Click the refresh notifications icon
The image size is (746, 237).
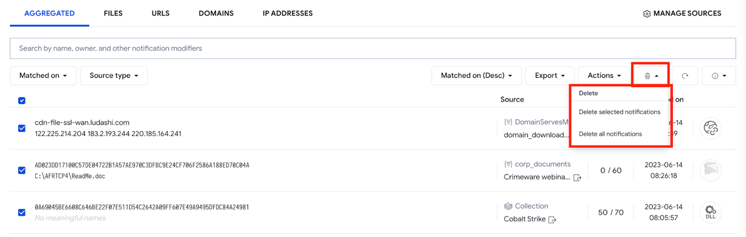click(685, 76)
